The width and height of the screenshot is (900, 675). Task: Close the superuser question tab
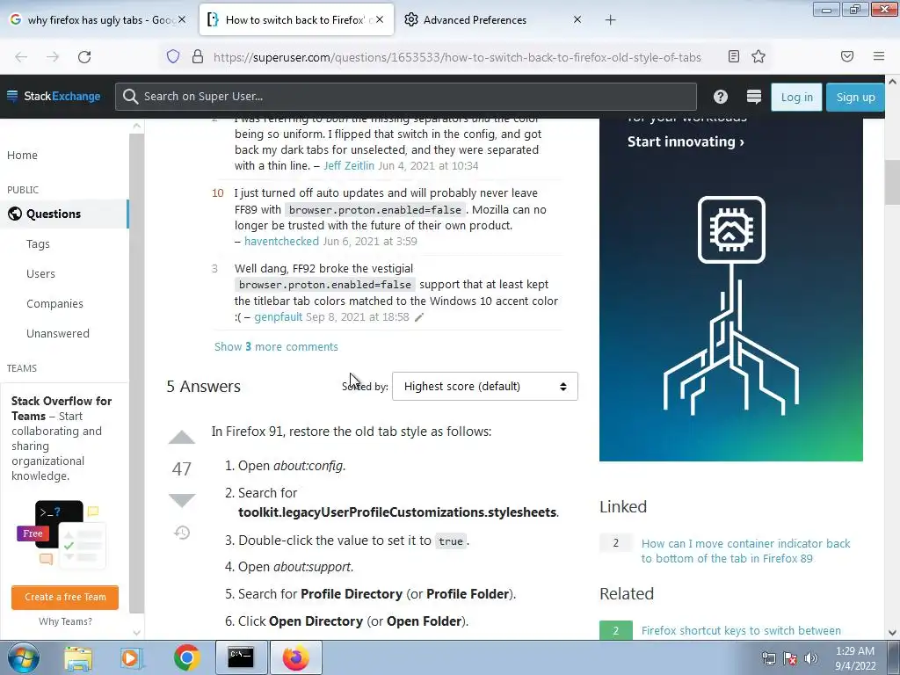tap(380, 19)
